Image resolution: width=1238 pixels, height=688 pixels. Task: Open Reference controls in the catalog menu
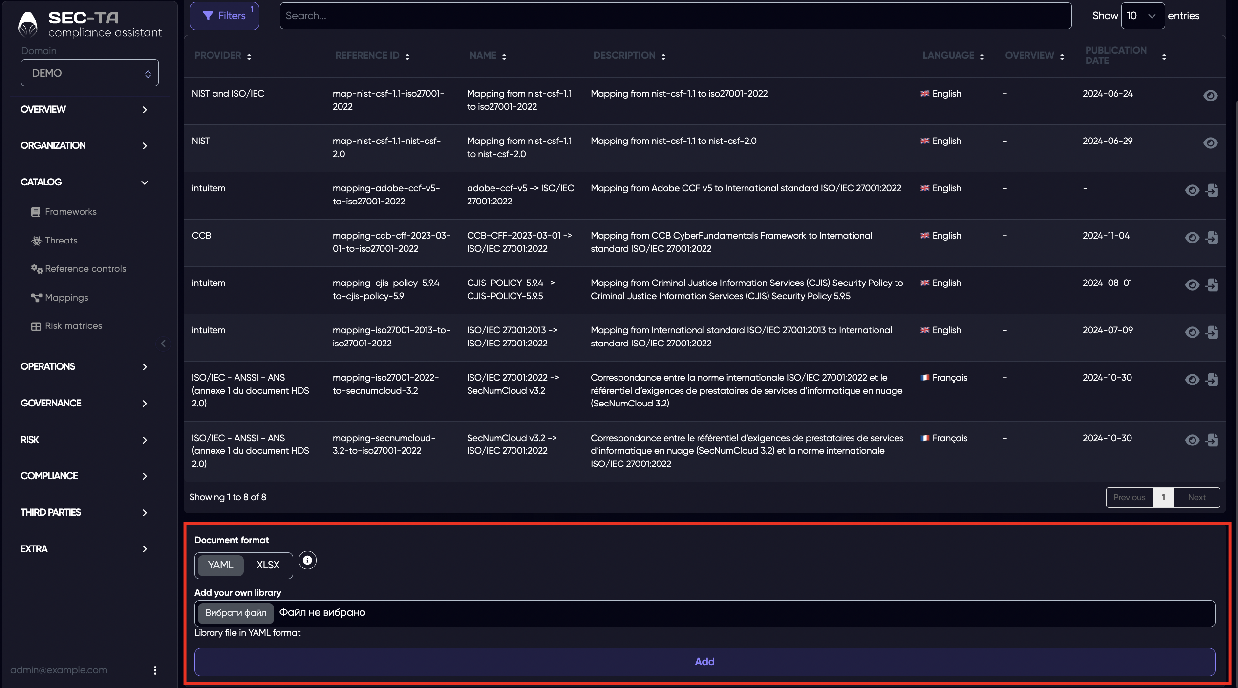point(79,269)
